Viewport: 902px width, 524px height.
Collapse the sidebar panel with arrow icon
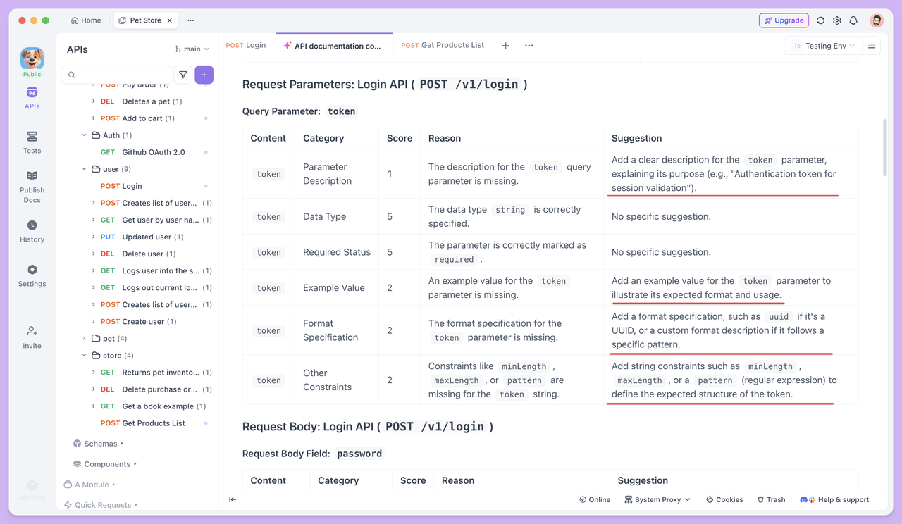pos(233,499)
